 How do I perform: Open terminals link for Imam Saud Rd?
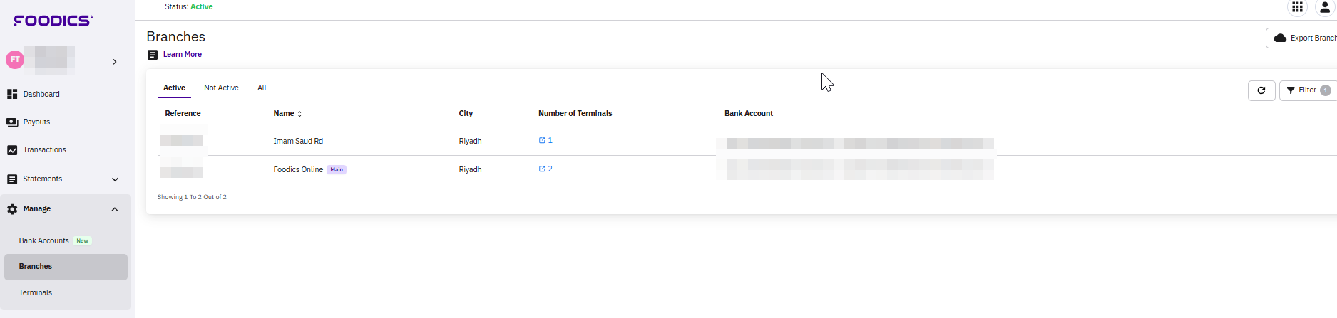pos(545,141)
